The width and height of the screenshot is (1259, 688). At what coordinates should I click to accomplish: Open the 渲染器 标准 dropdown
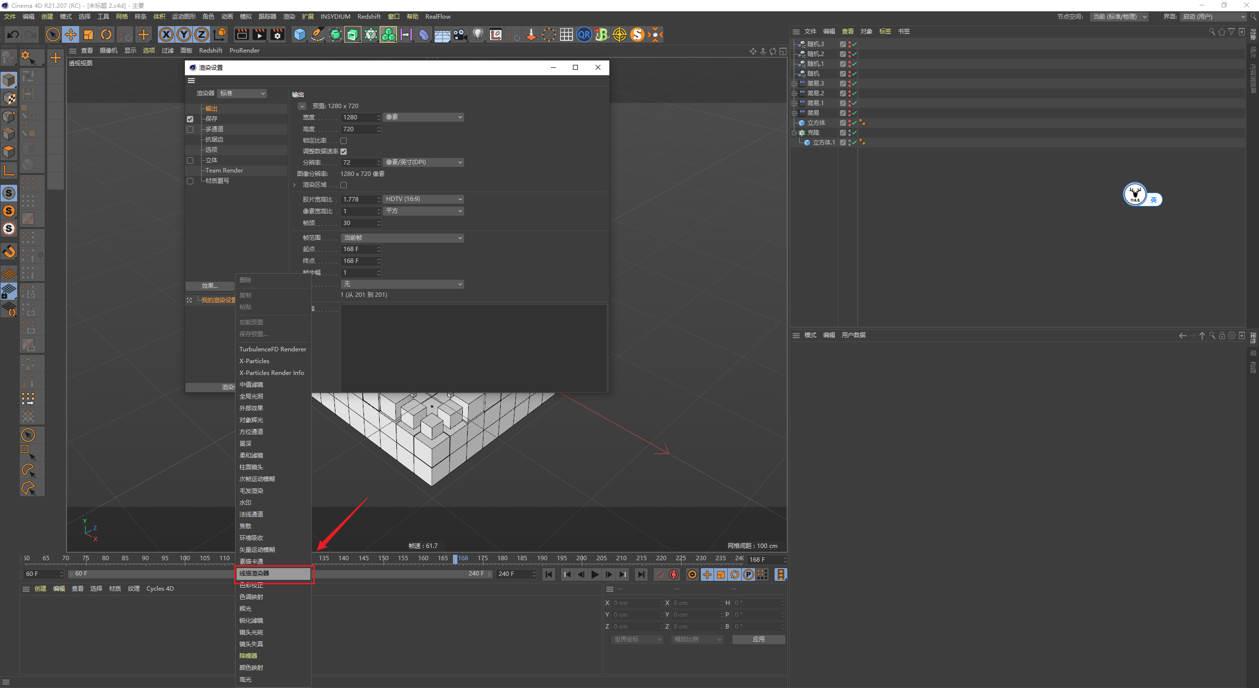pos(242,93)
